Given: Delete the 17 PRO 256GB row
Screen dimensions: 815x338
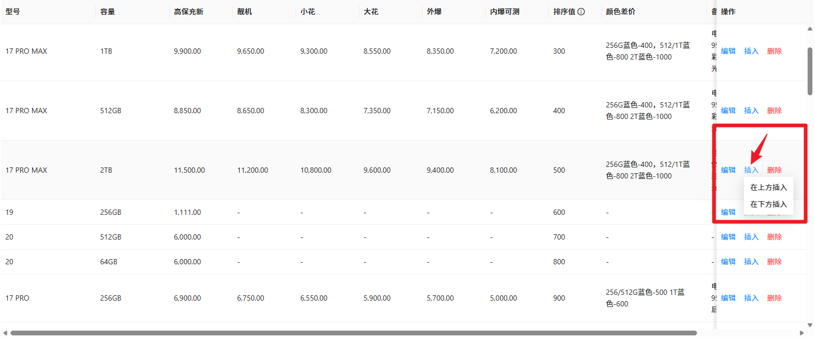Looking at the screenshot, I should (x=774, y=298).
